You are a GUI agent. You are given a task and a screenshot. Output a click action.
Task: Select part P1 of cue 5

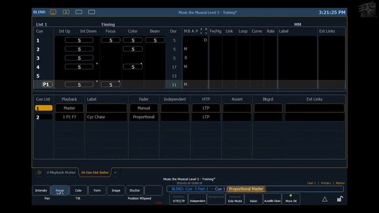[x=47, y=84]
